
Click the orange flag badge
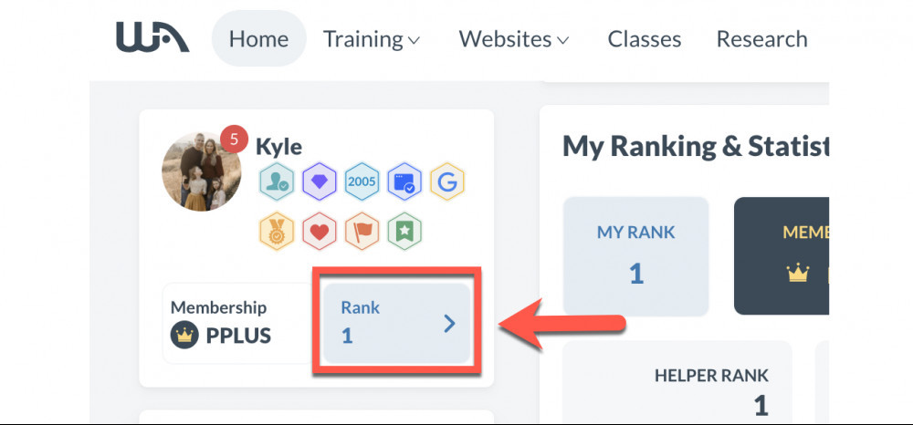point(362,231)
